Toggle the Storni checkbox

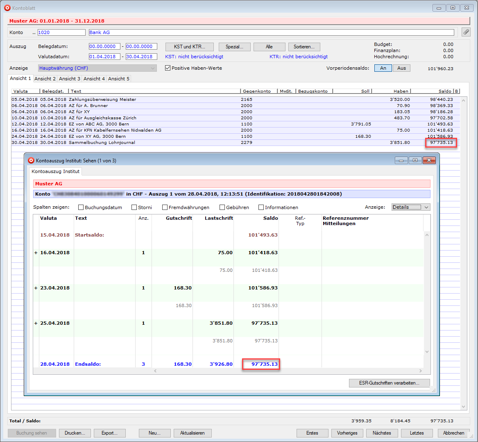tap(134, 207)
